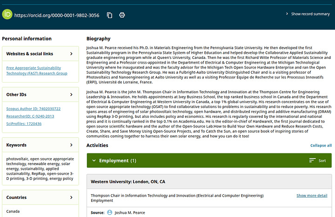335x217 pixels.
Task: Expand Show record summary
Action: coord(308,14)
